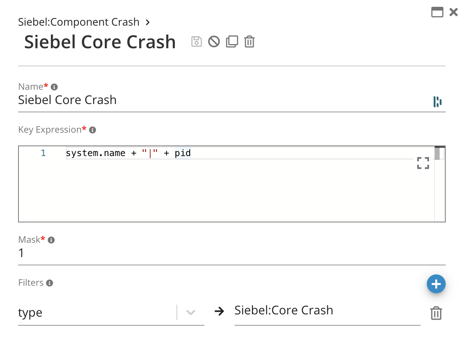Click the dock/maximize panel window icon
The image size is (463, 340).
(x=437, y=12)
